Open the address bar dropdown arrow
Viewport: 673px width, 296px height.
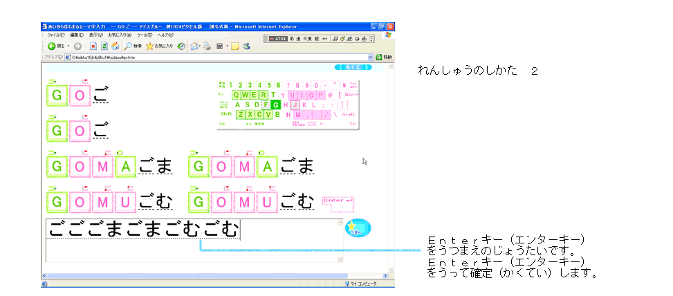(x=370, y=57)
